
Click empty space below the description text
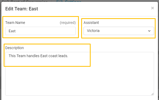tap(80, 78)
